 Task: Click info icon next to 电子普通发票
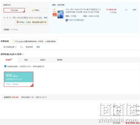(x=16, y=47)
